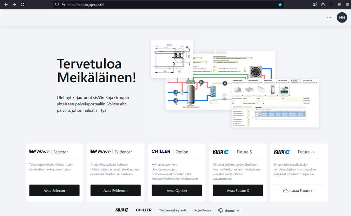Viewport: 351px width, 216px height.
Task: Open the MM user profile avatar
Action: [342, 18]
